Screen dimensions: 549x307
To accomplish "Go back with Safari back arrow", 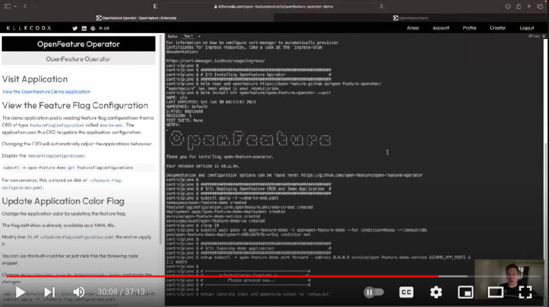I will point(25,6).
